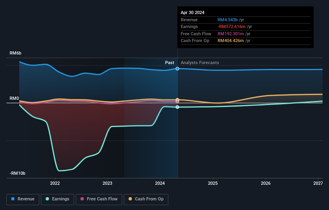Click the RM192.301m free cash flow value
Viewport: 329px width, 210px height.
230,34
